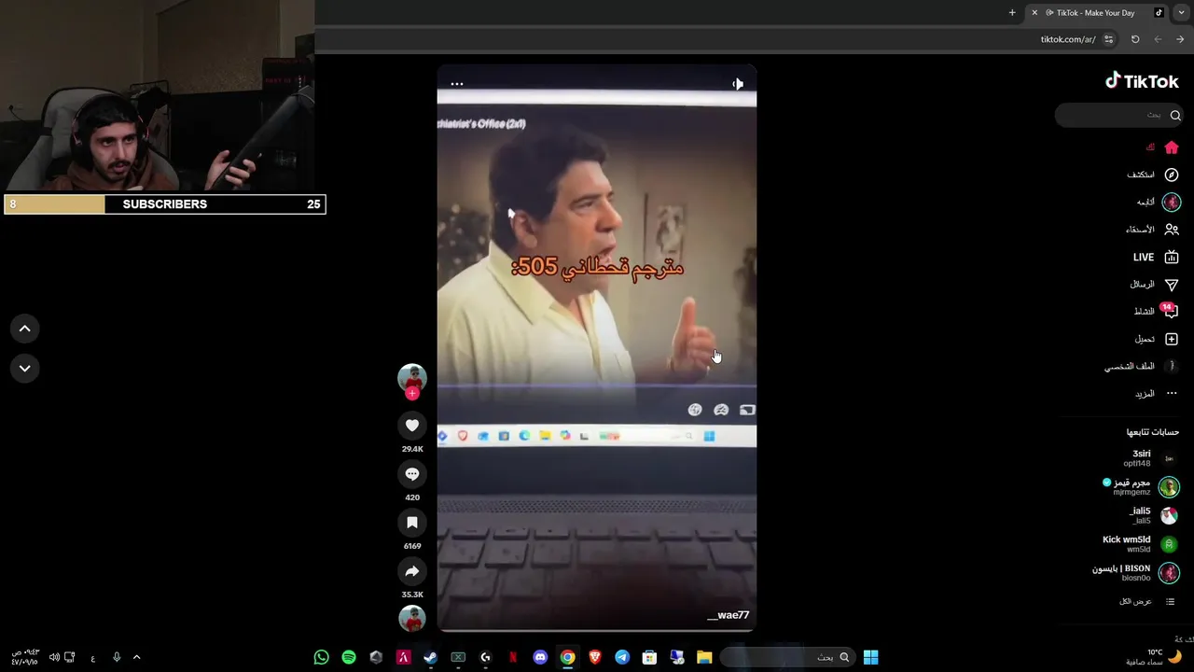Open the 3siri followed account
Viewport: 1194px width, 672px height.
[x=1151, y=458]
